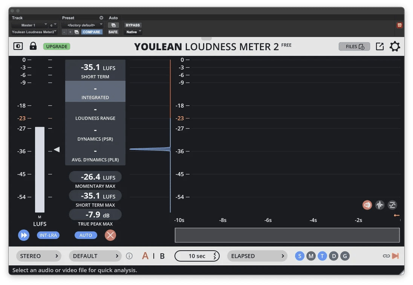Screen dimensions: 413x285
Task: Open the settings gear icon
Action: [x=395, y=46]
